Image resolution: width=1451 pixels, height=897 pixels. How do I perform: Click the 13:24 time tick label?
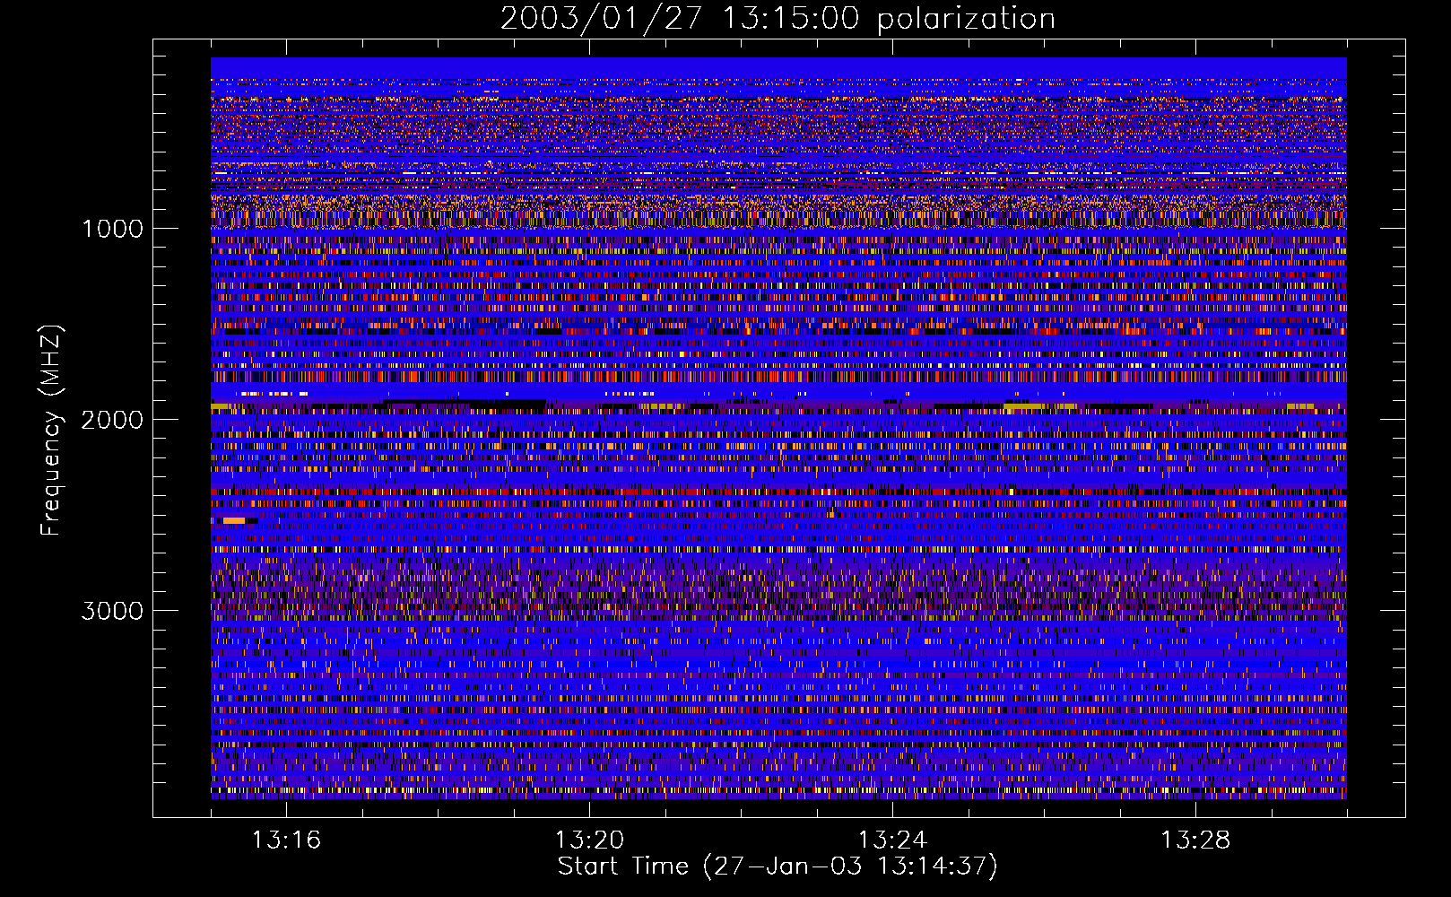[892, 840]
